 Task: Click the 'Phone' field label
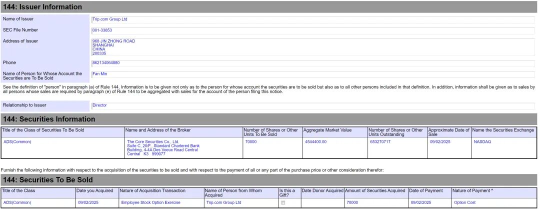(9, 63)
